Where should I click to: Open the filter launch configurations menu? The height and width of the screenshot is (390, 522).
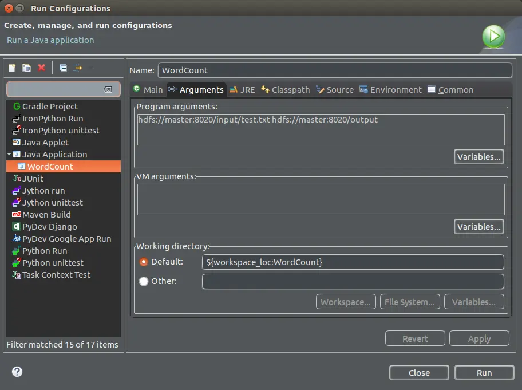pos(78,68)
